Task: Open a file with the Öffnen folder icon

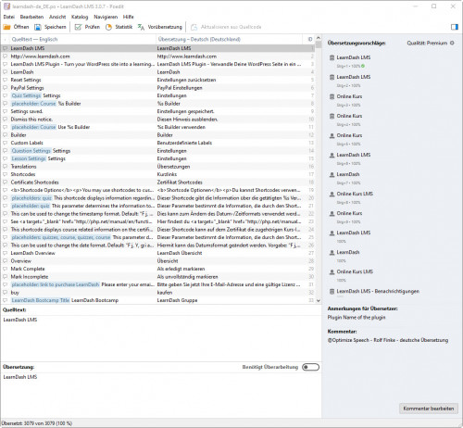Action: [x=6, y=27]
